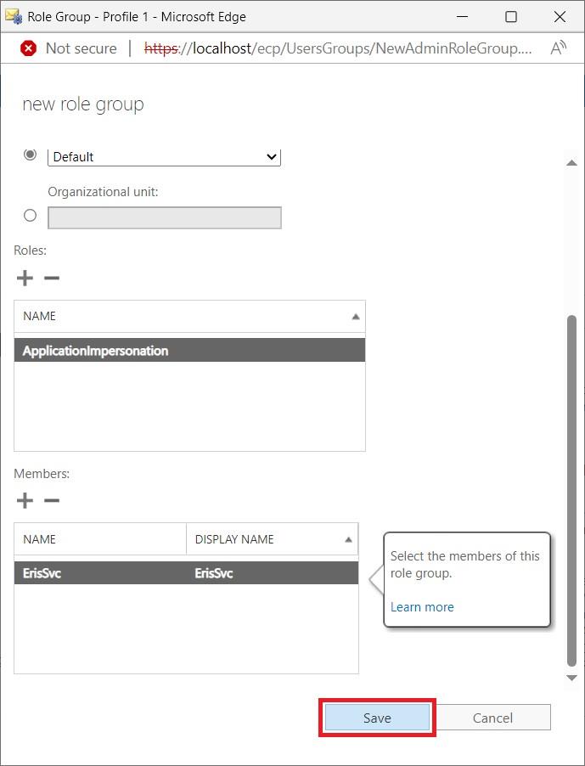Click the mail icon in the title bar

click(x=13, y=16)
